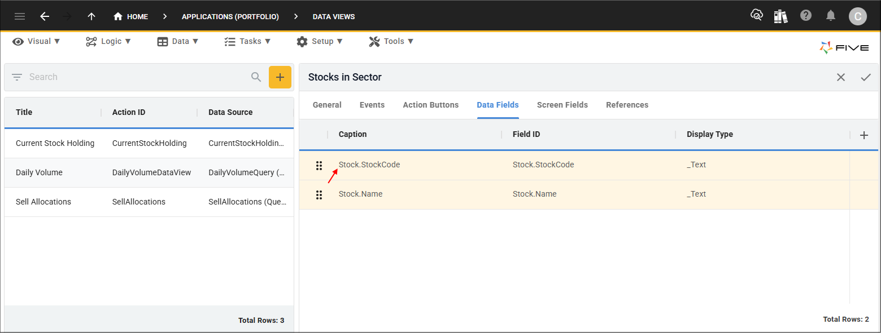Expand the Visual menu dropdown
This screenshot has height=333, width=881.
pos(37,41)
